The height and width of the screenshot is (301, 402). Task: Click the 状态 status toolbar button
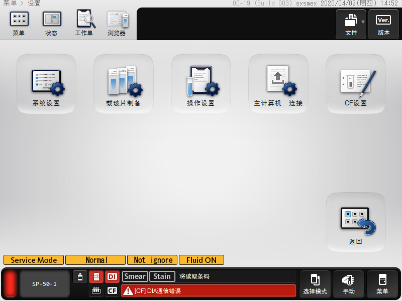52,24
